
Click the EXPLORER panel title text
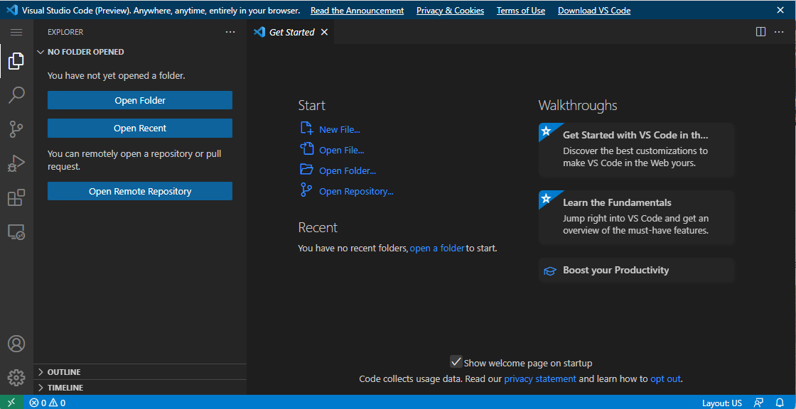[x=65, y=32]
